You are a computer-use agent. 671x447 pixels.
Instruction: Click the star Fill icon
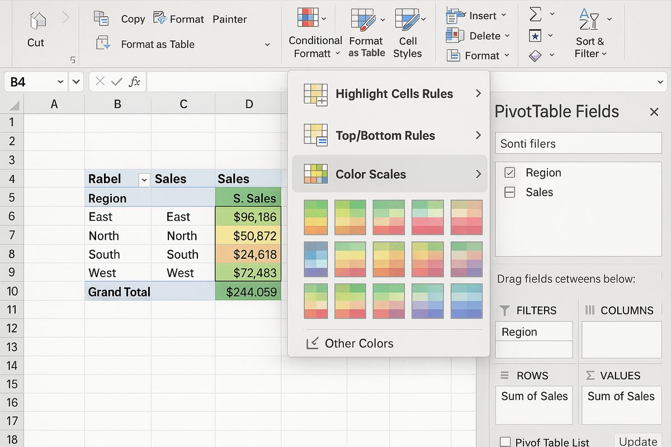(x=535, y=36)
